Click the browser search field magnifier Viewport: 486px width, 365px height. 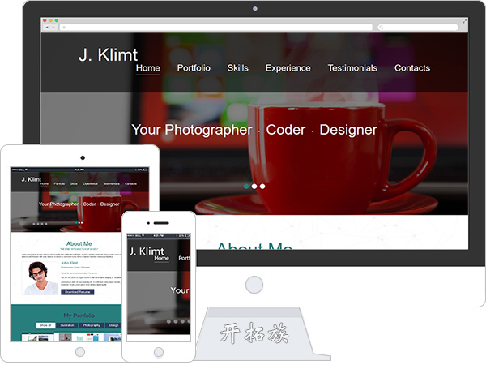click(x=382, y=28)
